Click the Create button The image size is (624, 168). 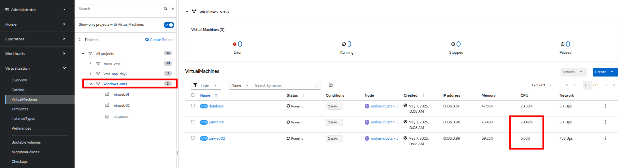600,72
